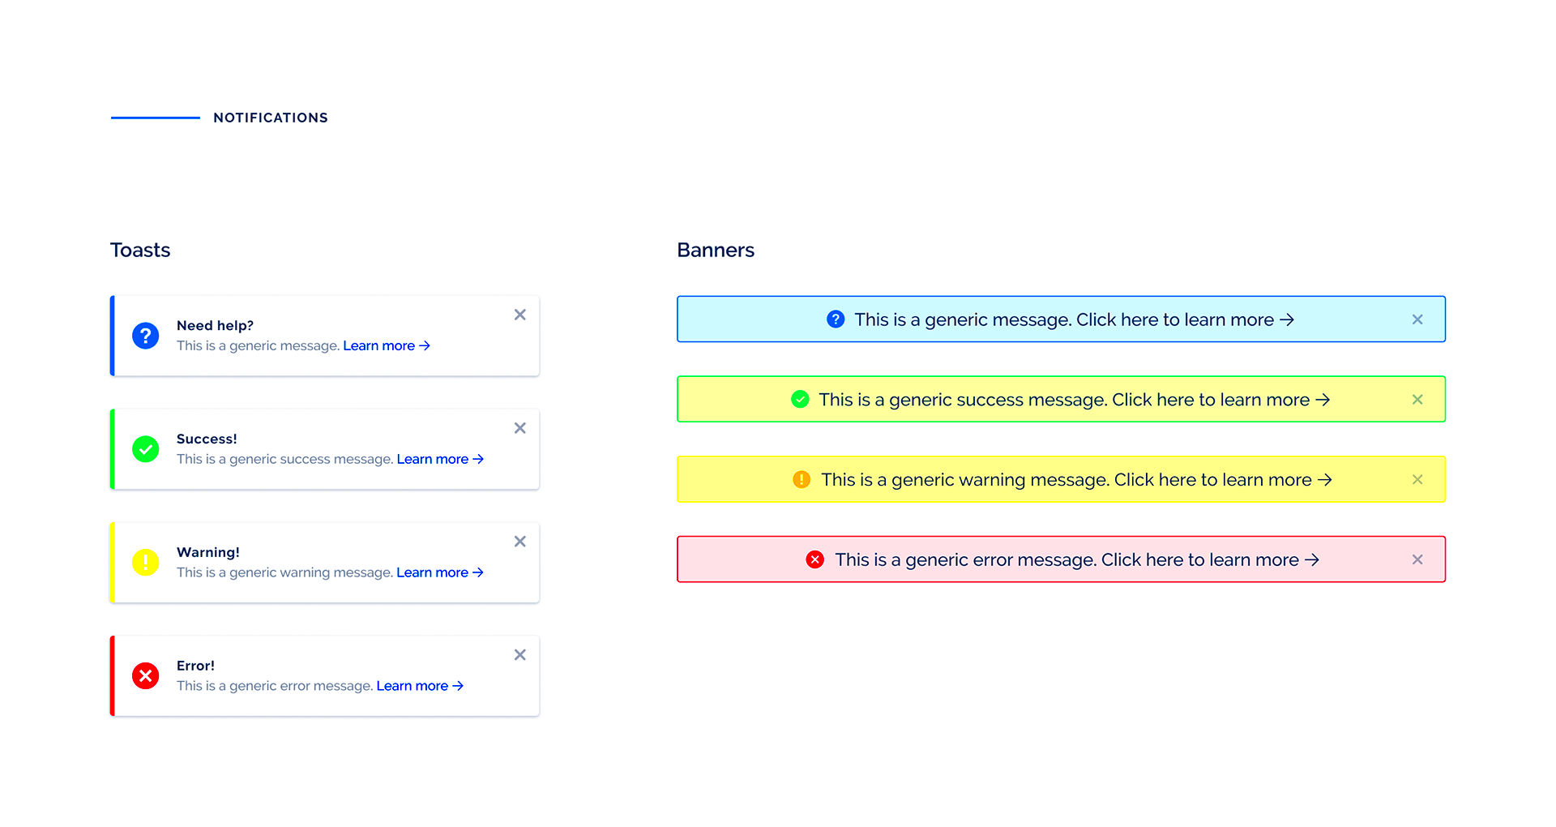
Task: Click the orange exclamation icon in warning banner
Action: point(802,479)
